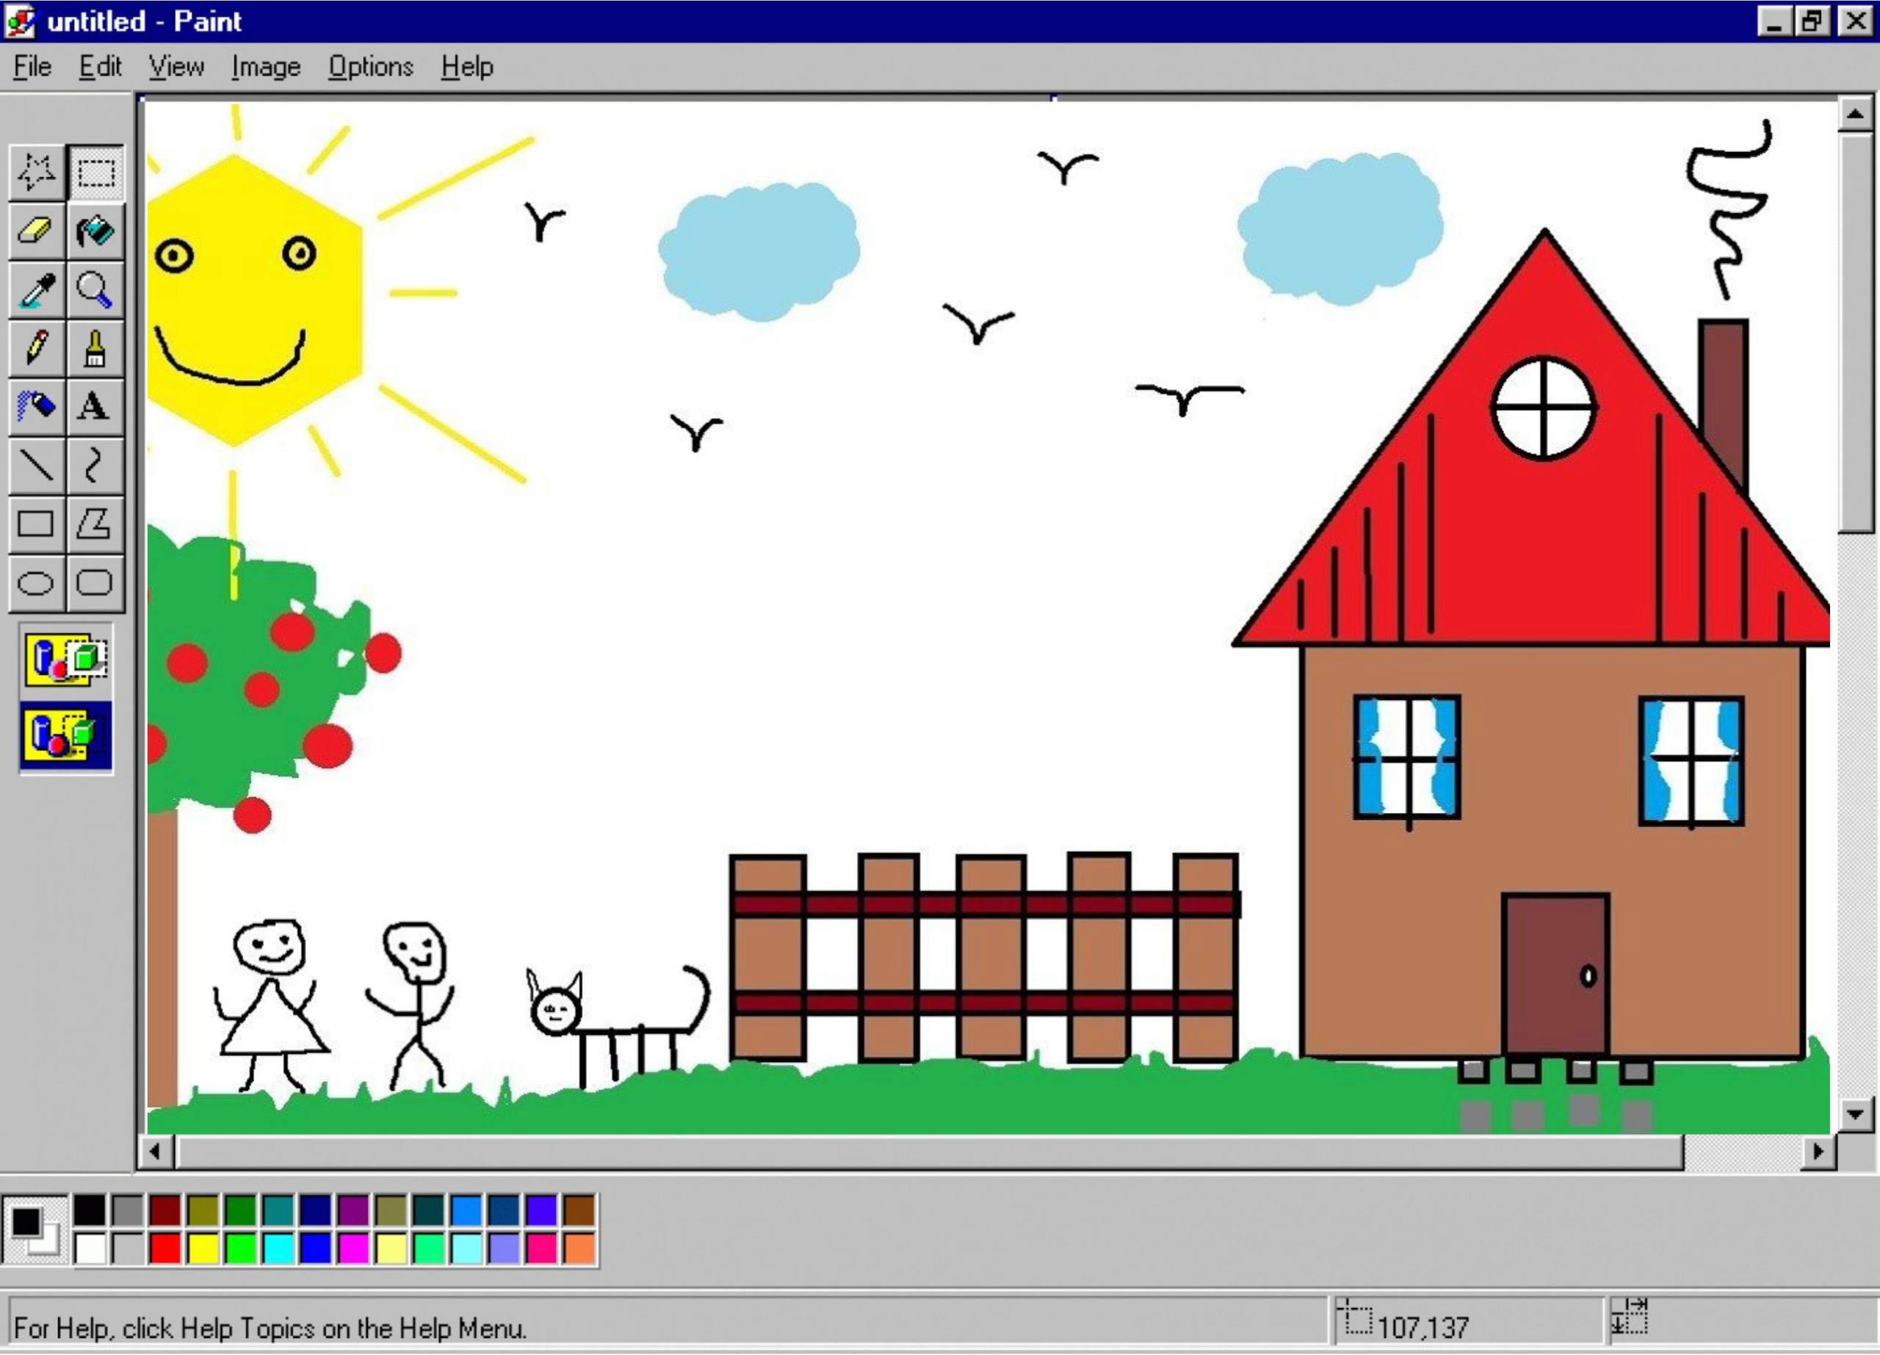Select the Fill With Color bucket tool
Image resolution: width=1880 pixels, height=1355 pixels.
click(95, 231)
